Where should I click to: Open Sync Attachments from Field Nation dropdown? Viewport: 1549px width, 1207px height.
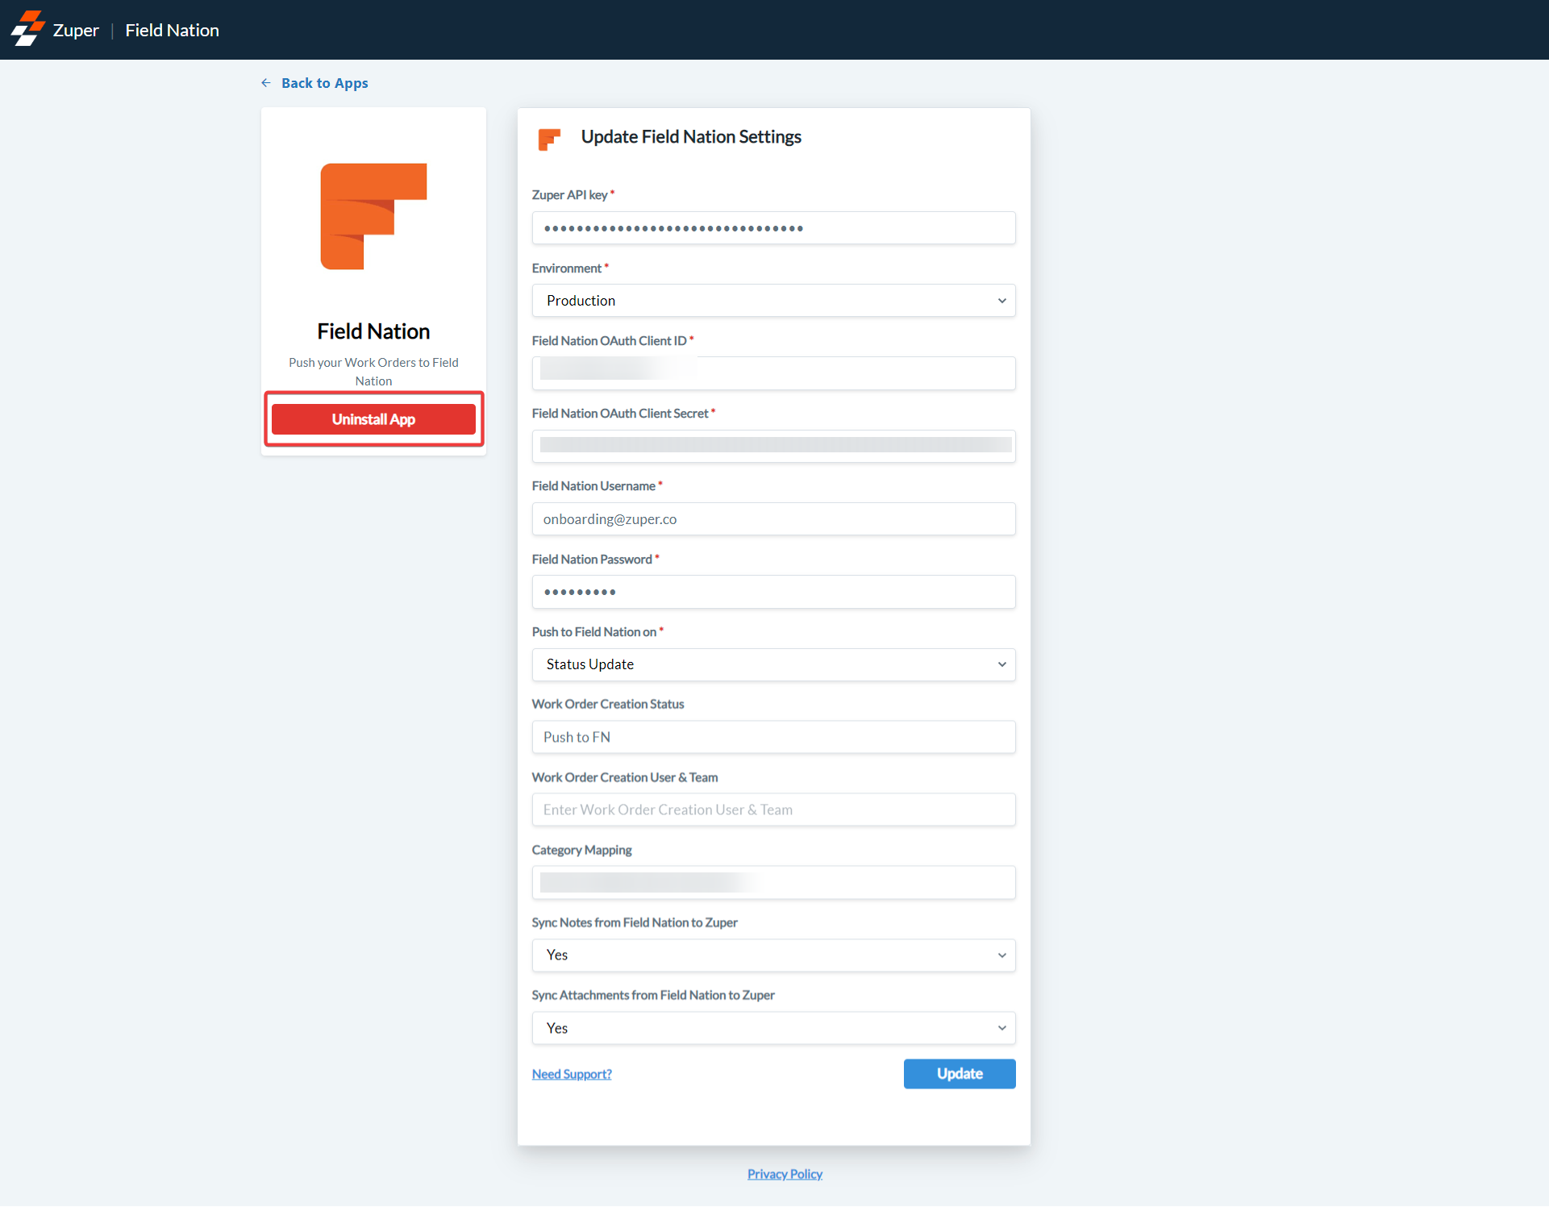coord(772,1028)
